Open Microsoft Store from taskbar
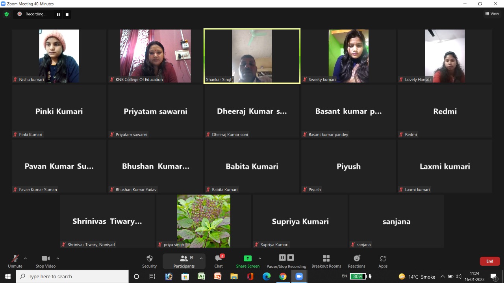The image size is (504, 283). coord(185,276)
